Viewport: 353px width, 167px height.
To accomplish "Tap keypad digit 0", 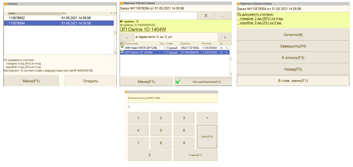I will pyautogui.click(x=150, y=155).
